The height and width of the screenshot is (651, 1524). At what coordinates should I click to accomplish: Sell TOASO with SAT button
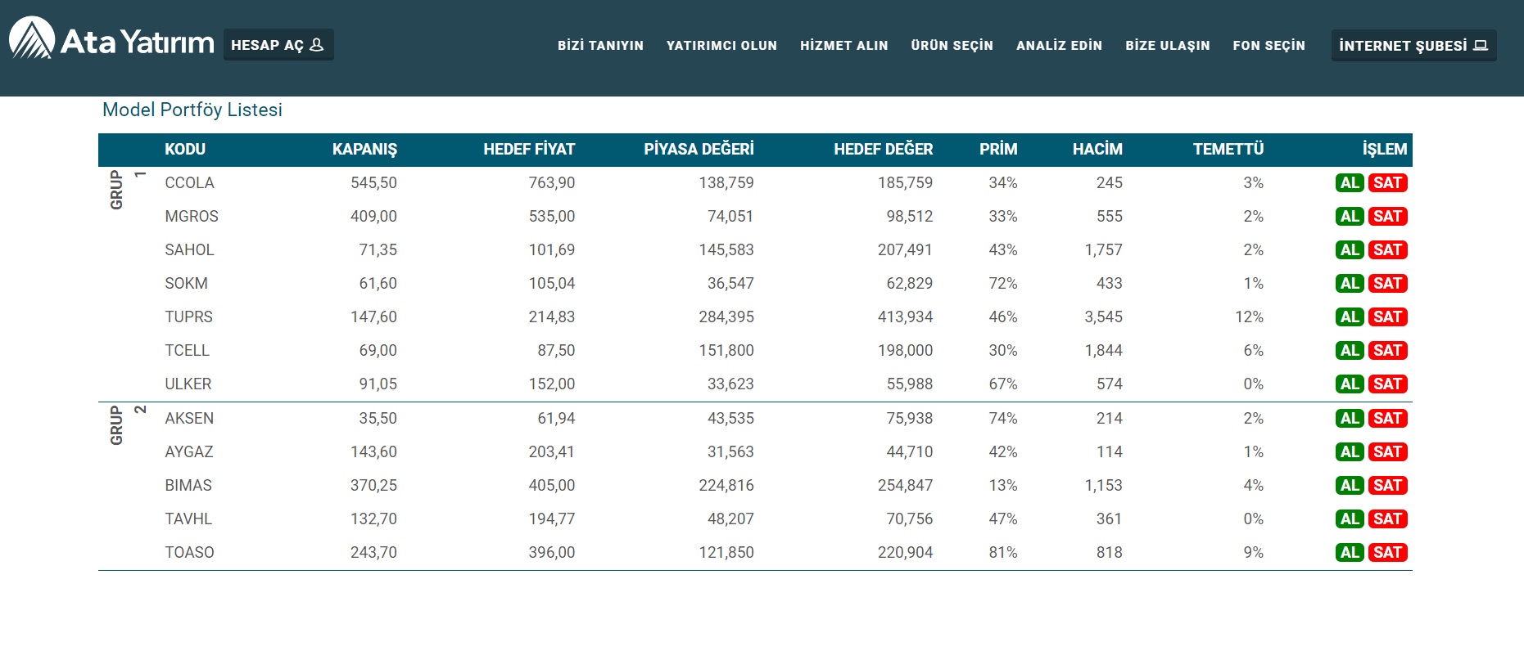pos(1387,553)
